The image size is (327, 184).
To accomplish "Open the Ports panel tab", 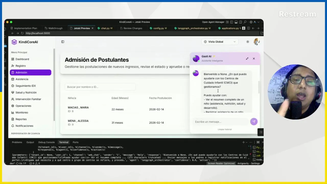I will coord(75,142).
